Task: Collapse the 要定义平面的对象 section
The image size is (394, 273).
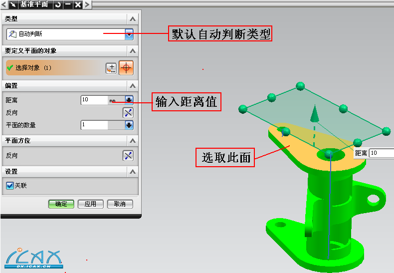Action: coord(133,51)
